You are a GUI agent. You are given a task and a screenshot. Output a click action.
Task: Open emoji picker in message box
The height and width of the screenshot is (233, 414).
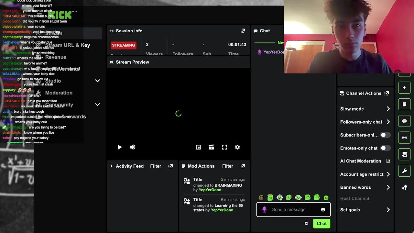323,209
